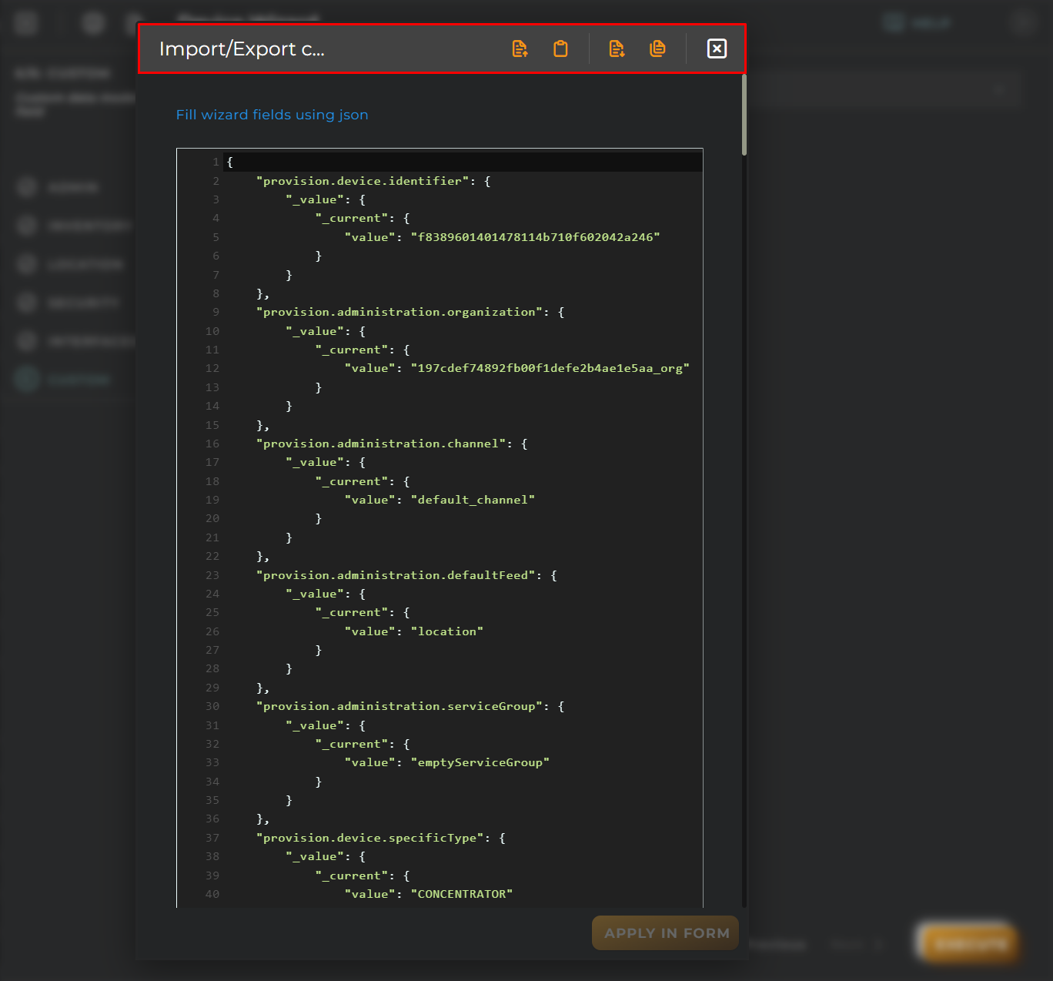Copy JSON to clipboard icon
This screenshot has height=981, width=1053.
click(657, 49)
